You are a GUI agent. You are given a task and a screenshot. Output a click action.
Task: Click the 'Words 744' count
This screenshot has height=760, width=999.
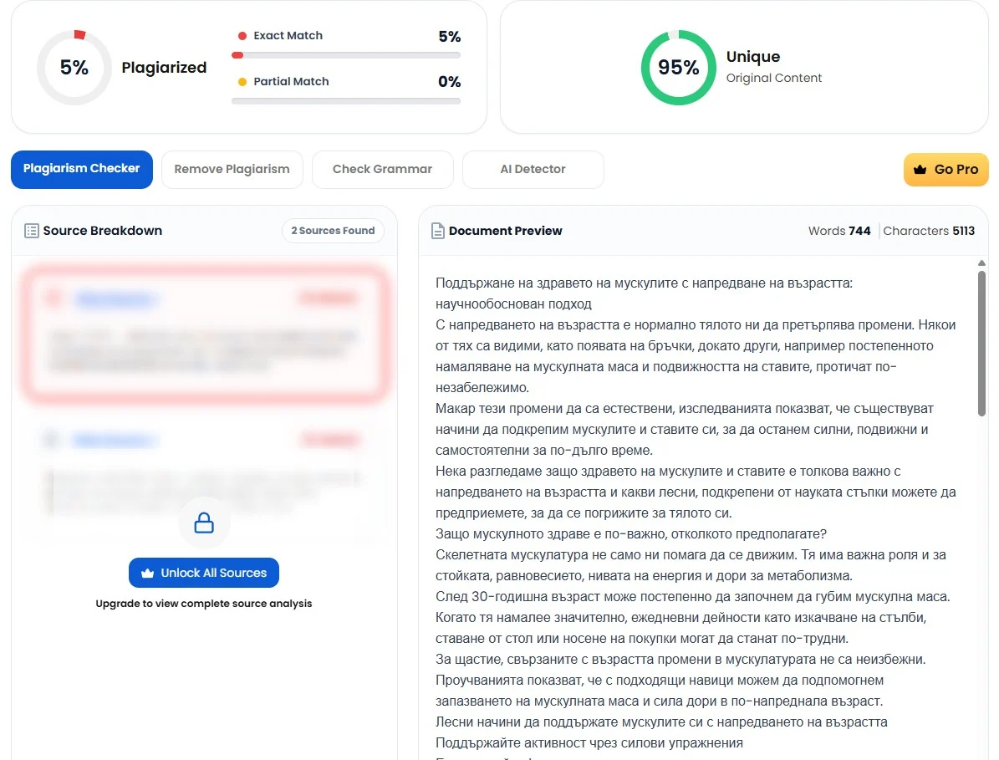point(839,231)
